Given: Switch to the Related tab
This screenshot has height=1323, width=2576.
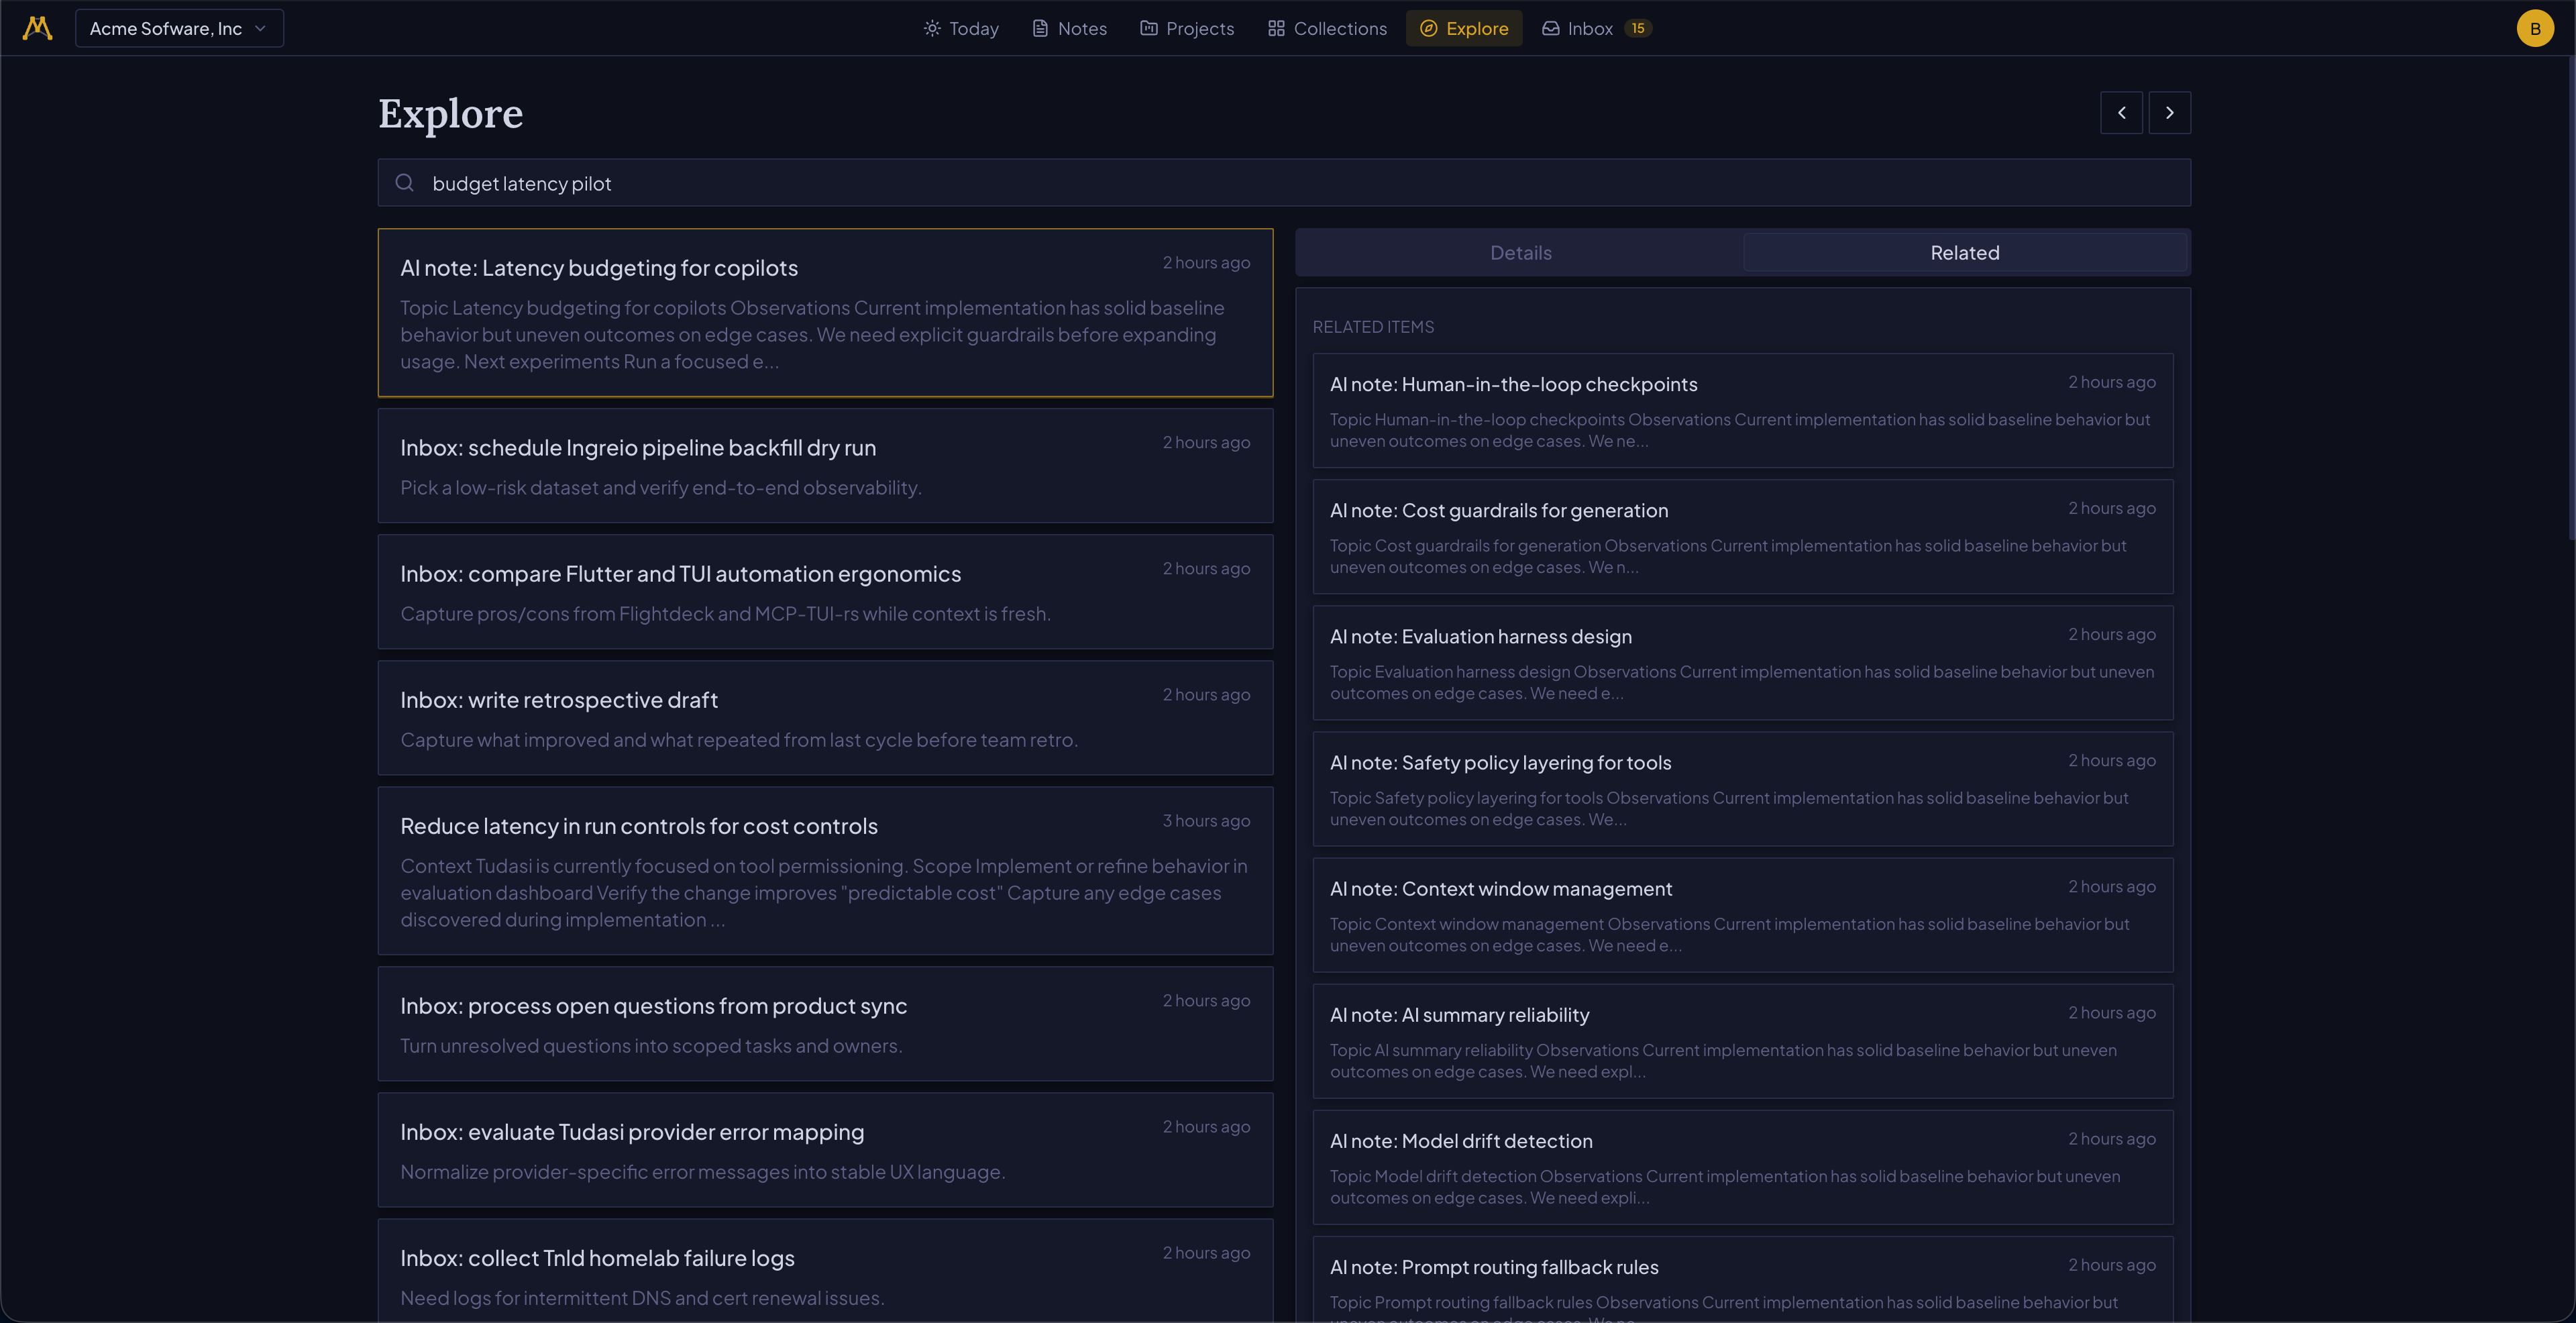Looking at the screenshot, I should click(1965, 252).
